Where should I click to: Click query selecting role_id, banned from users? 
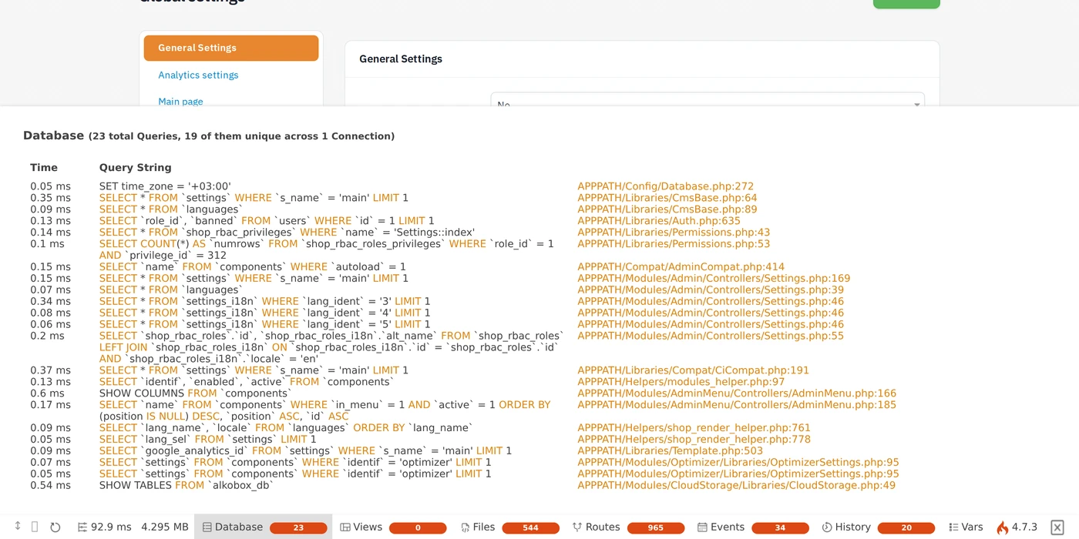[x=267, y=221]
